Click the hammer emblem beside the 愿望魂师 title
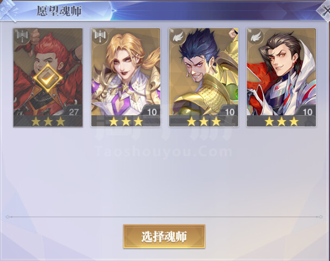330x261 pixels. pos(9,10)
